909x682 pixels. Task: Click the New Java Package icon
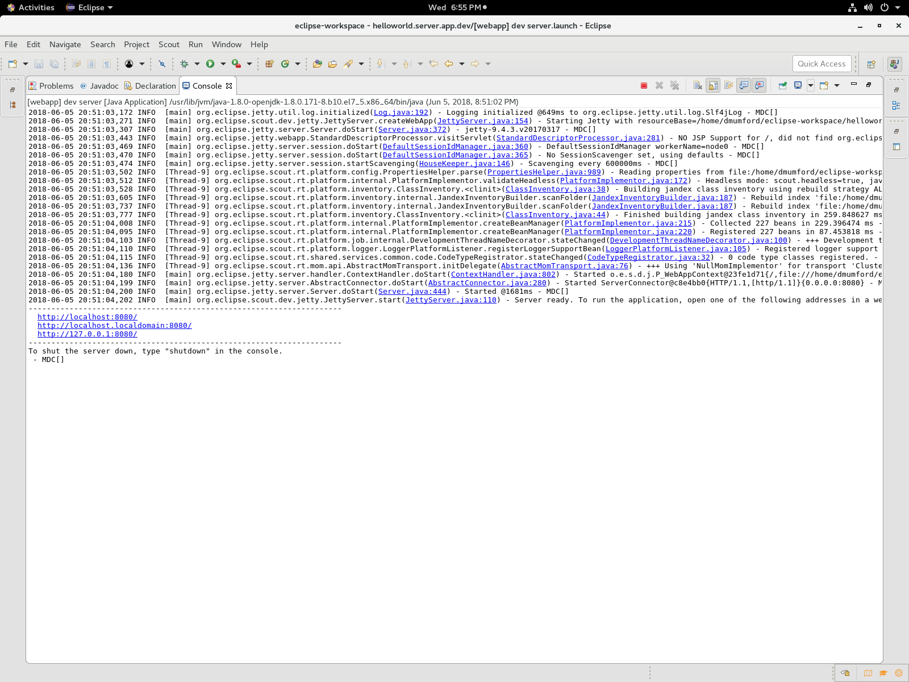tap(269, 64)
